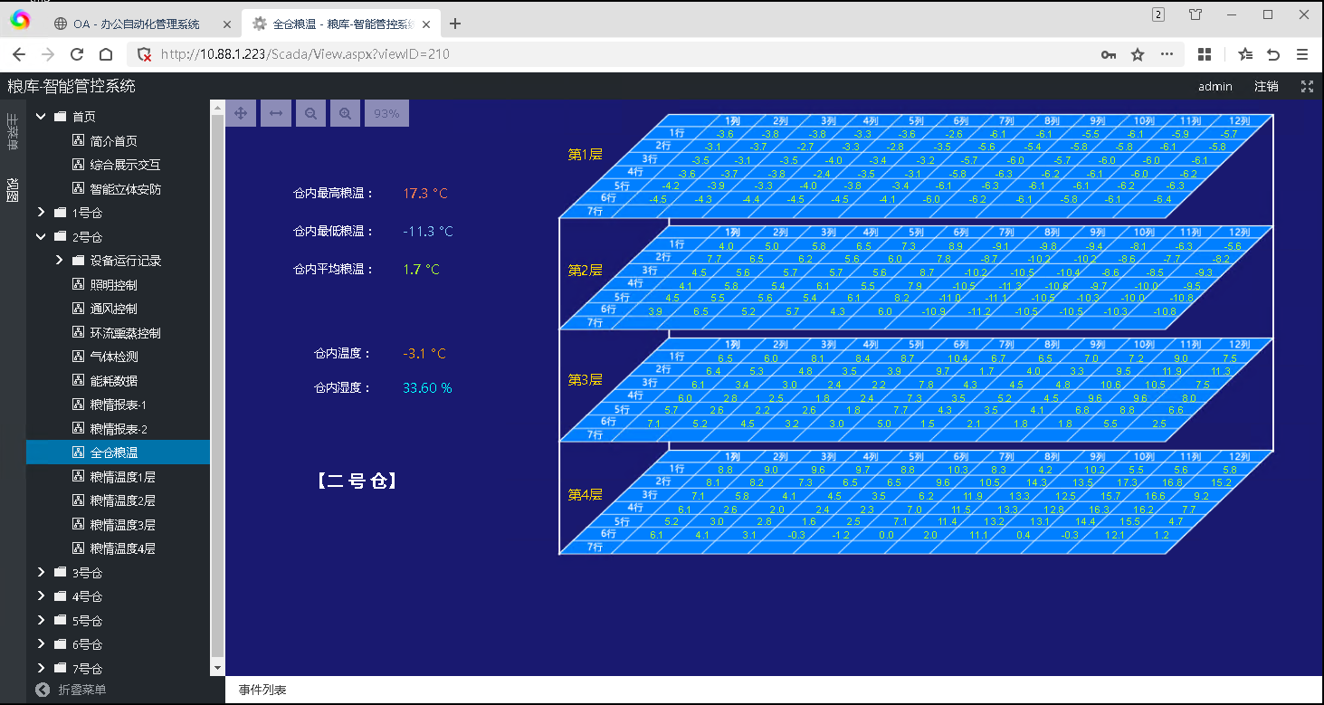Click the saved password key icon
The image size is (1324, 705).
point(1108,54)
